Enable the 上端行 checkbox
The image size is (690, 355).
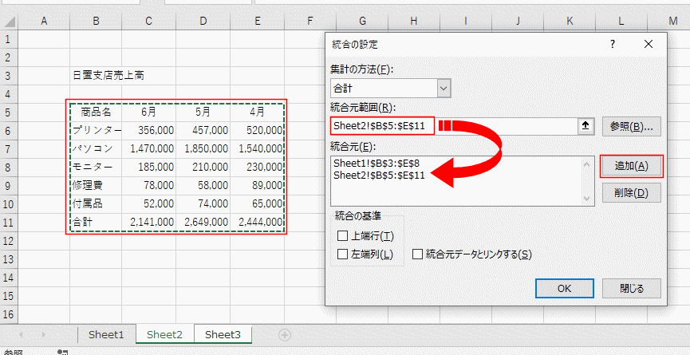[x=343, y=236]
